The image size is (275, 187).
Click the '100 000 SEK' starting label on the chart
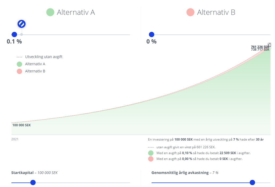22,125
